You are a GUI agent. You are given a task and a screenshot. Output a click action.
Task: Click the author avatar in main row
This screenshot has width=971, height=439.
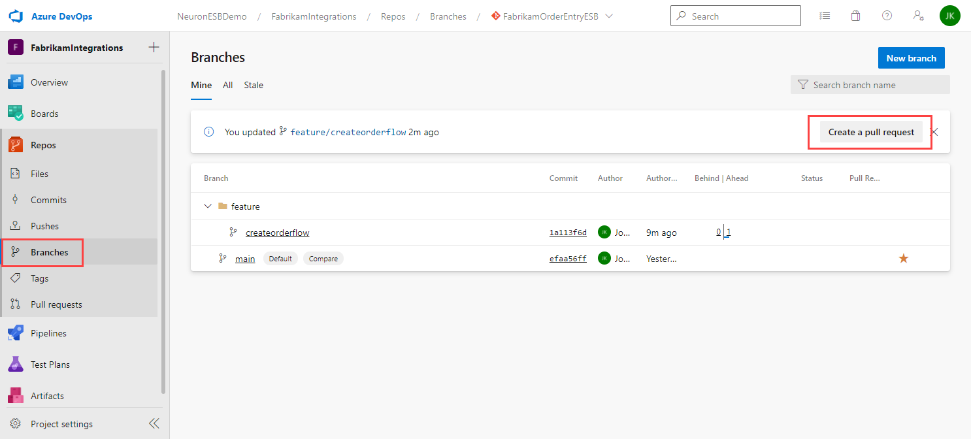604,258
